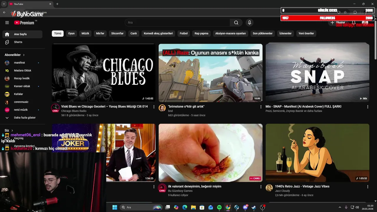Open options for brimstone video

click(x=261, y=107)
